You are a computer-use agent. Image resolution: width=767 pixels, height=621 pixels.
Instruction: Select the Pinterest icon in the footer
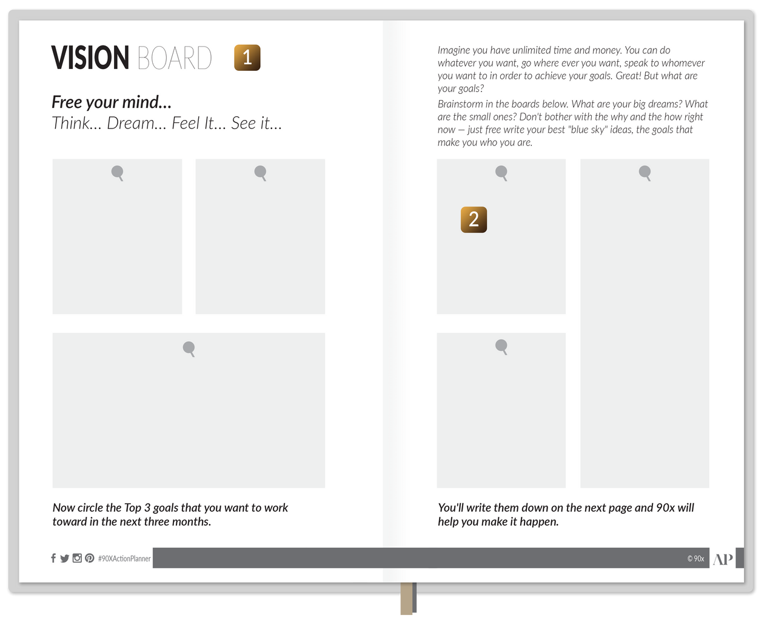(89, 558)
